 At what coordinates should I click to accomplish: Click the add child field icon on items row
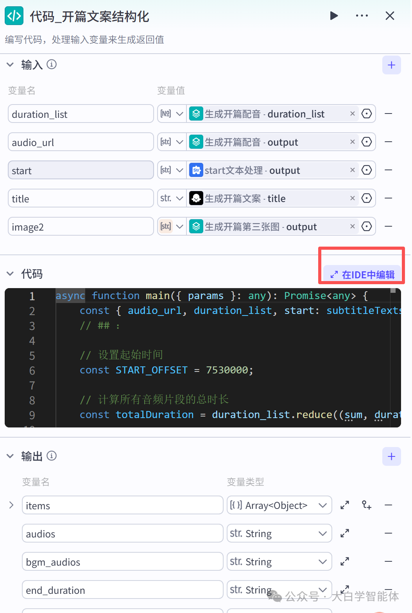click(367, 505)
